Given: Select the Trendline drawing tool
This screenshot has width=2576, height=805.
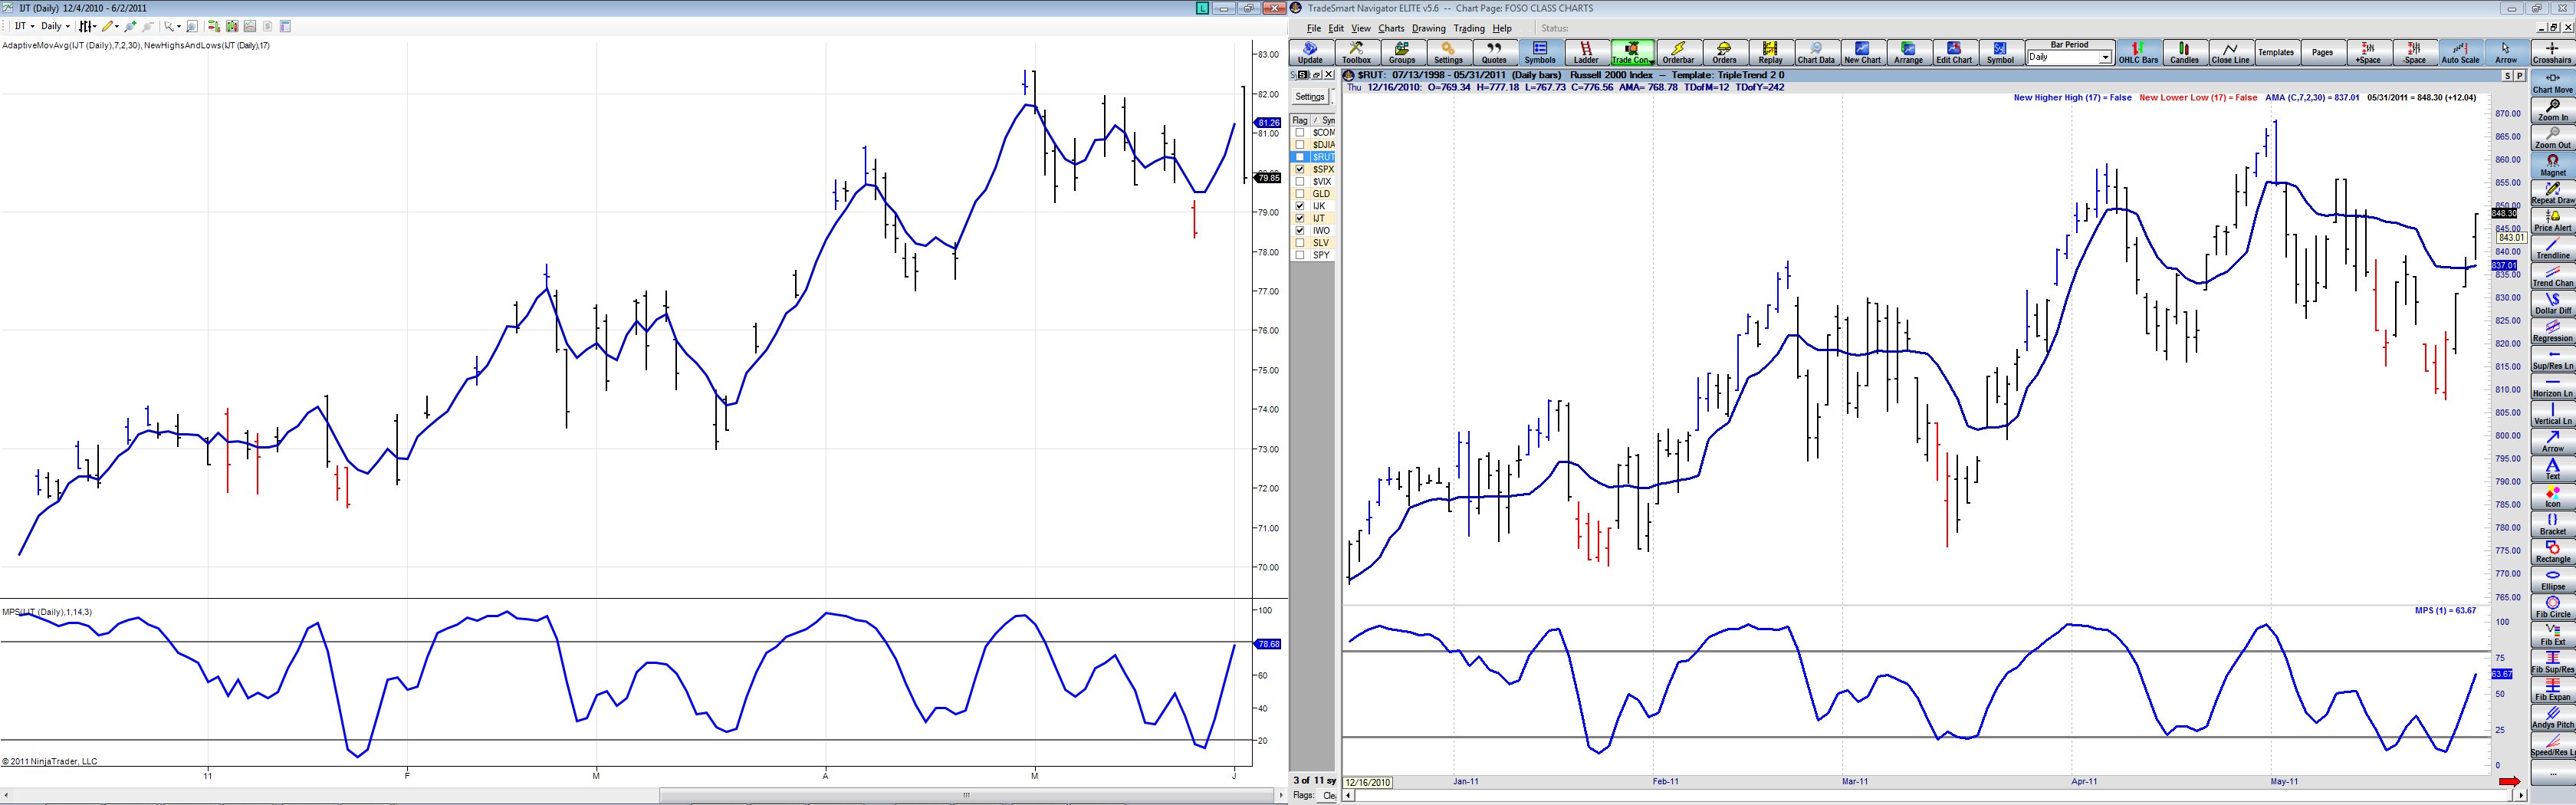Looking at the screenshot, I should 2553,248.
